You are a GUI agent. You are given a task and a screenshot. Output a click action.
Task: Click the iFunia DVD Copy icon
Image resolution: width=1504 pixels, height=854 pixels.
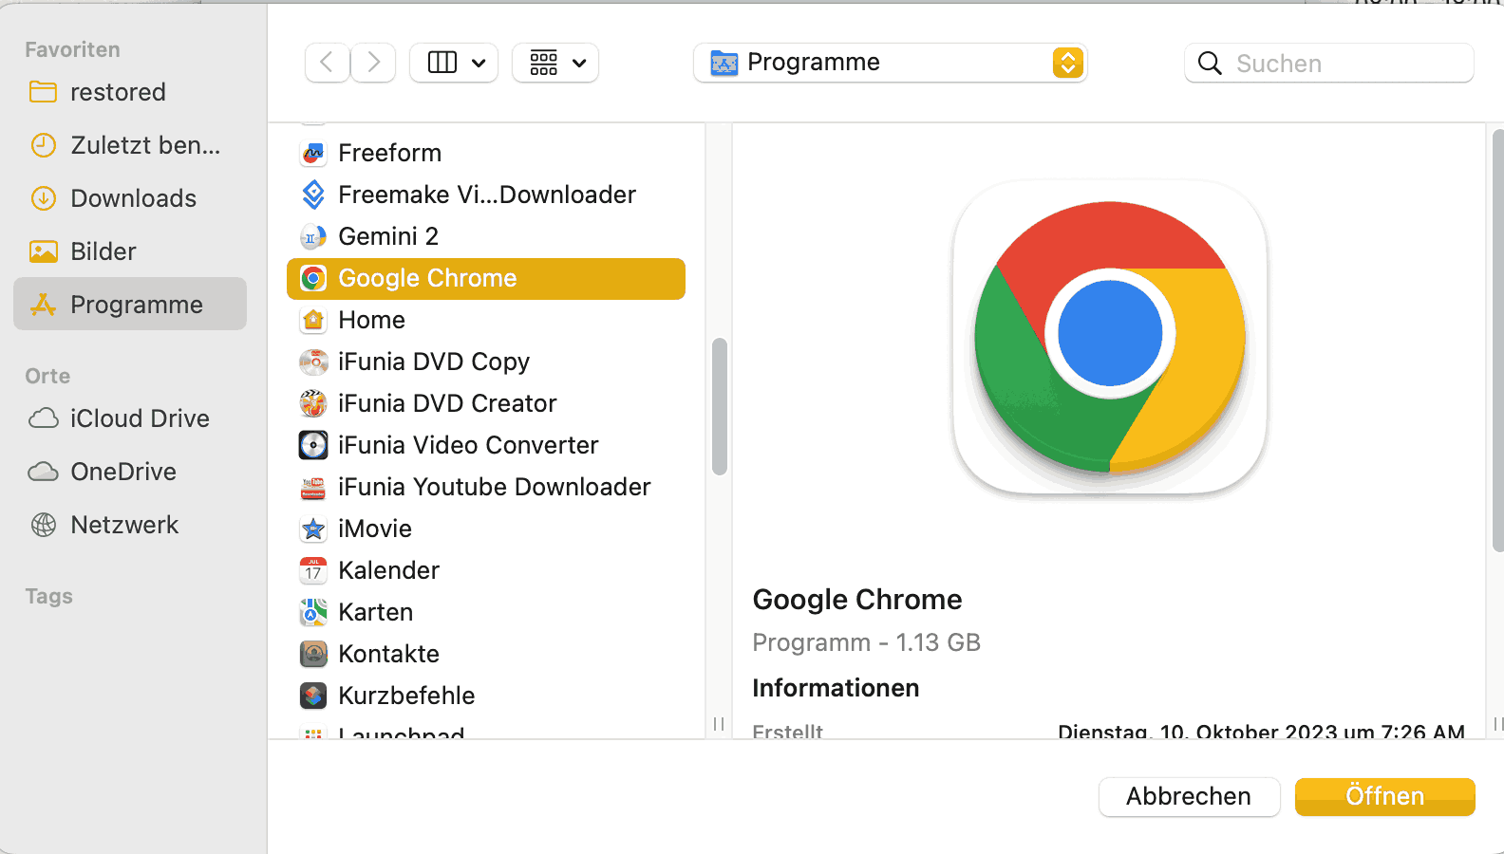click(x=313, y=362)
